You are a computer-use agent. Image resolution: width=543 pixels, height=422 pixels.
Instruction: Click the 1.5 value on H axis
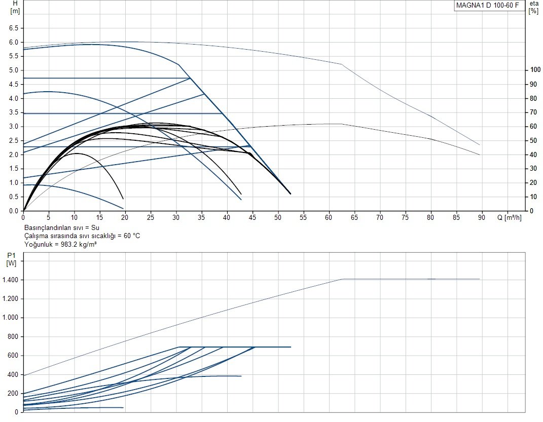point(14,169)
